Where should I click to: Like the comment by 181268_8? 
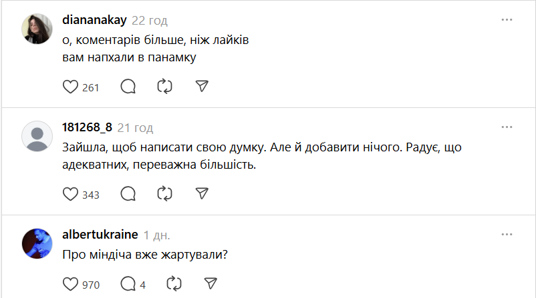(x=70, y=193)
